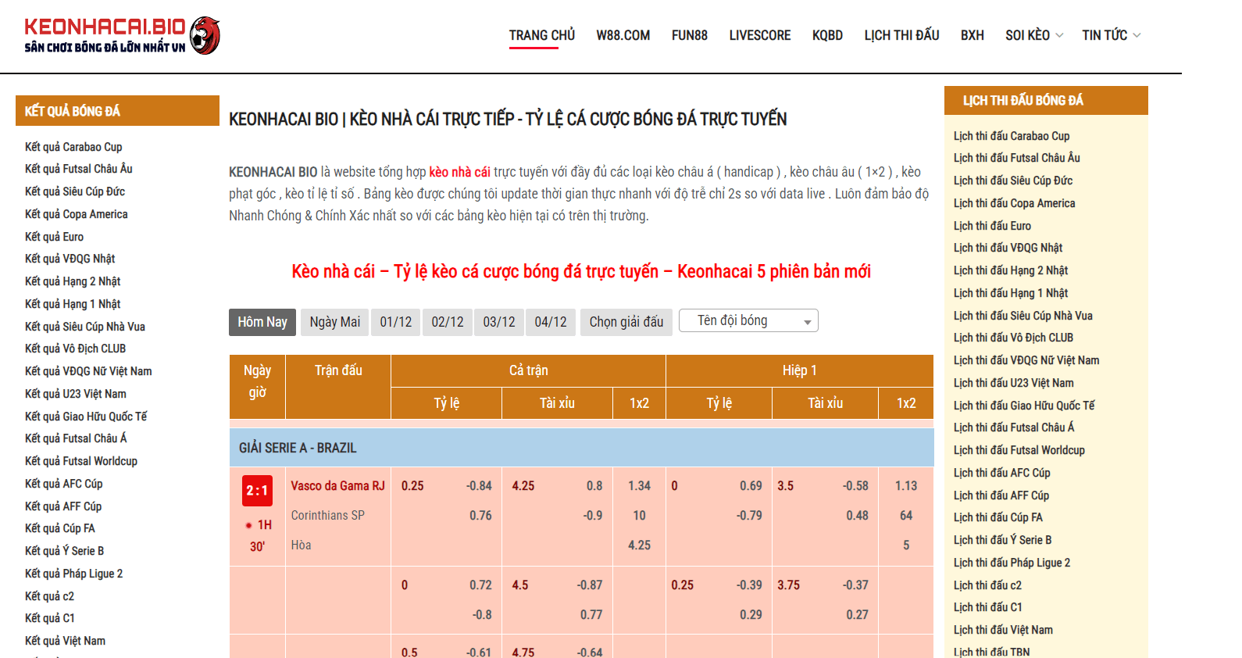Open Lịch thi đấu Carabao Cup link

tap(1012, 136)
